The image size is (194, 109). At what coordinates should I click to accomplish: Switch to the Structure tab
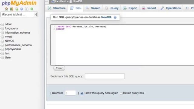(57, 8)
